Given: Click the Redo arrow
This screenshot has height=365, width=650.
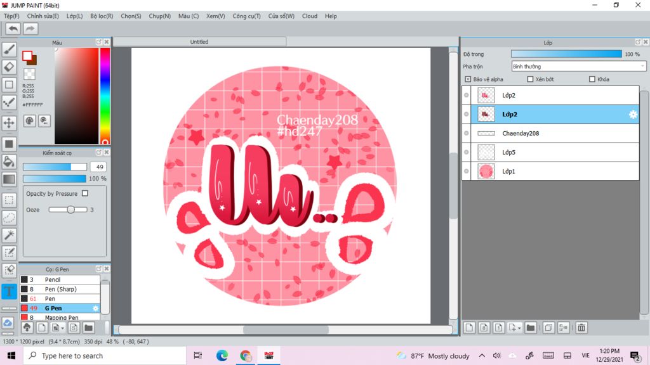Looking at the screenshot, I should 30,29.
